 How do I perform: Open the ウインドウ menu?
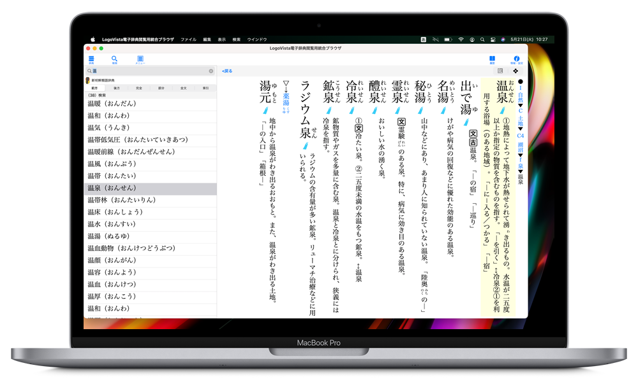point(256,39)
